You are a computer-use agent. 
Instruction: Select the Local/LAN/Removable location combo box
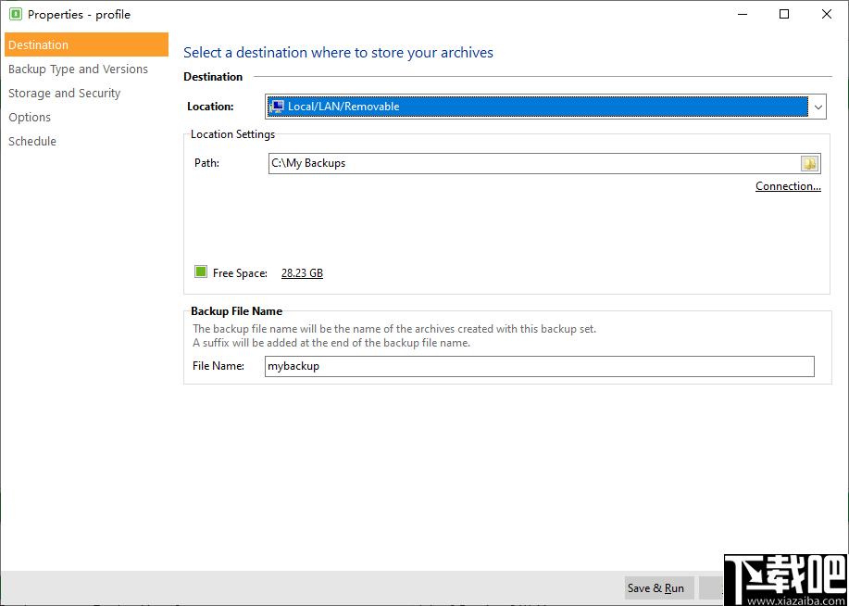pyautogui.click(x=546, y=107)
